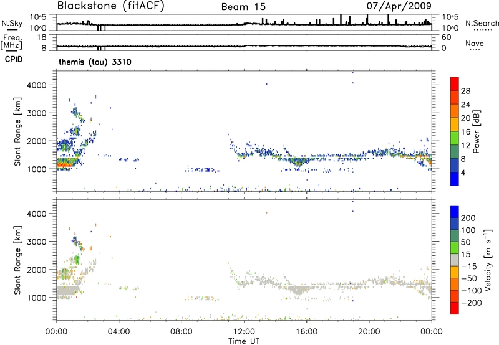Select the 'themis (tau) 3310' text
The height and width of the screenshot is (345, 499).
pyautogui.click(x=95, y=62)
